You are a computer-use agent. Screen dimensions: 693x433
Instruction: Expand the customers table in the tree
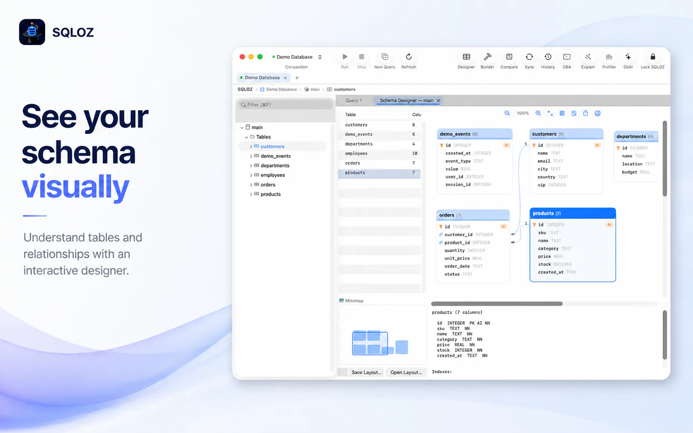(251, 147)
